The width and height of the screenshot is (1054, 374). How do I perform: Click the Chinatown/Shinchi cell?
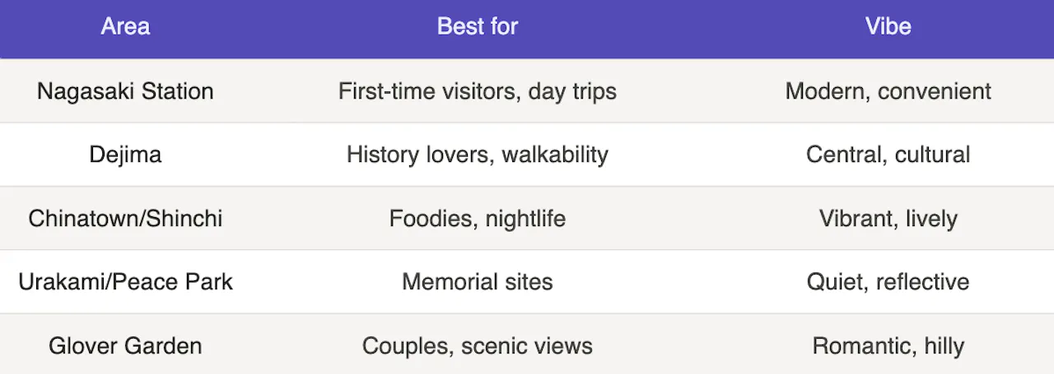125,219
